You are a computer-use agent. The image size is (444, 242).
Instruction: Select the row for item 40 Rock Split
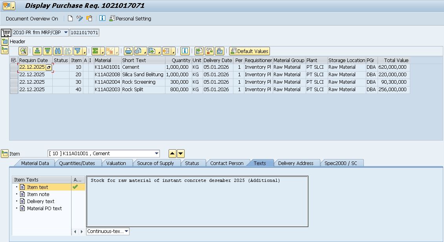(14, 90)
